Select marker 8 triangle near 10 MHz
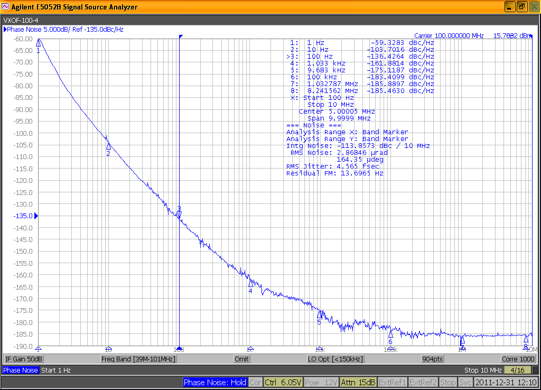The height and width of the screenshot is (390, 541). [526, 339]
